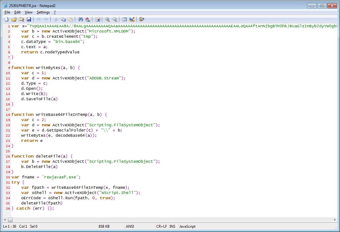Click the Cut scissors icon
Screen dimensions: 340x232
pos(56,20)
